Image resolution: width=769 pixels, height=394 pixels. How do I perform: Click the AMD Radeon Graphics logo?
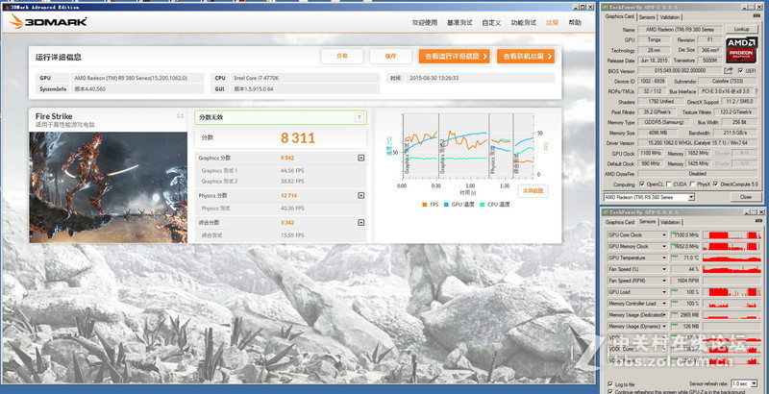coord(742,49)
